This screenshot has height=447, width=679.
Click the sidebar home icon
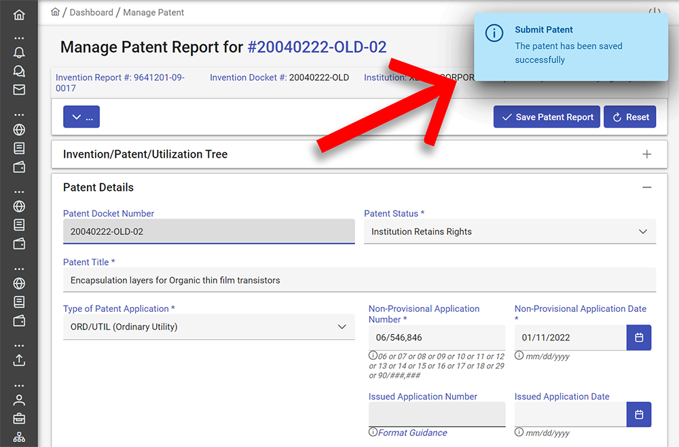coord(19,14)
